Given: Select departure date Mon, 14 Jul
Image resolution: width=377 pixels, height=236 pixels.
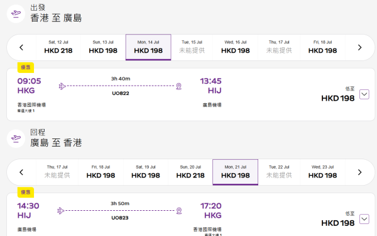Looking at the screenshot, I should (148, 47).
